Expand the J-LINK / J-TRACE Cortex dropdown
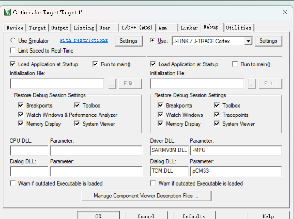Image resolution: width=294 pixels, height=219 pixels. (x=248, y=41)
